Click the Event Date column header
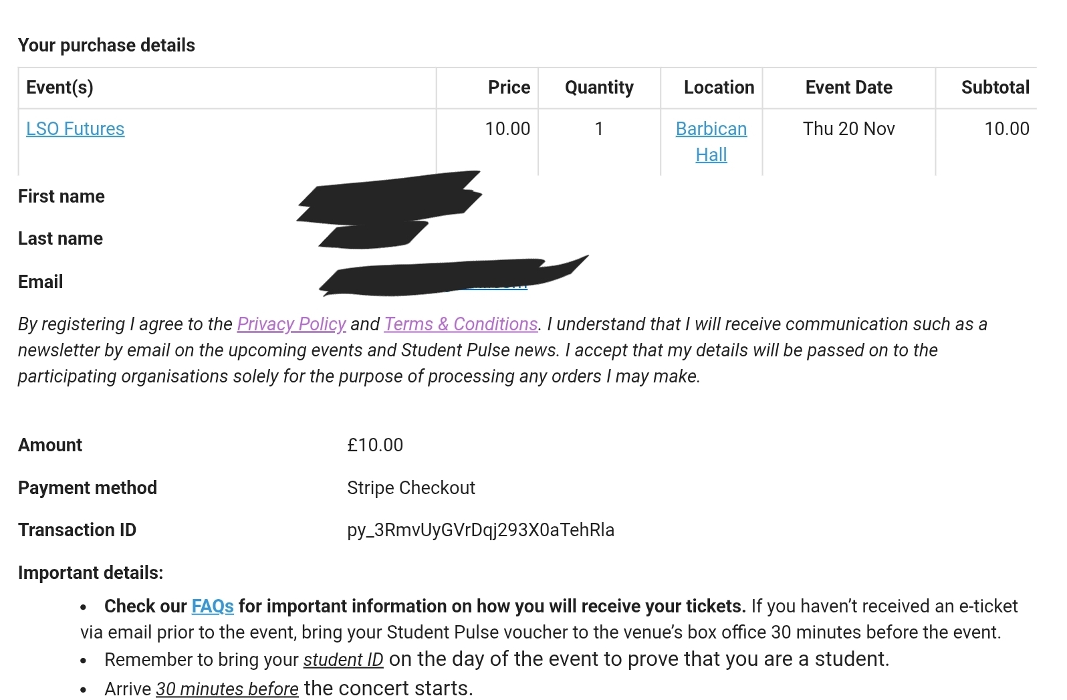Image resolution: width=1067 pixels, height=700 pixels. (x=848, y=88)
